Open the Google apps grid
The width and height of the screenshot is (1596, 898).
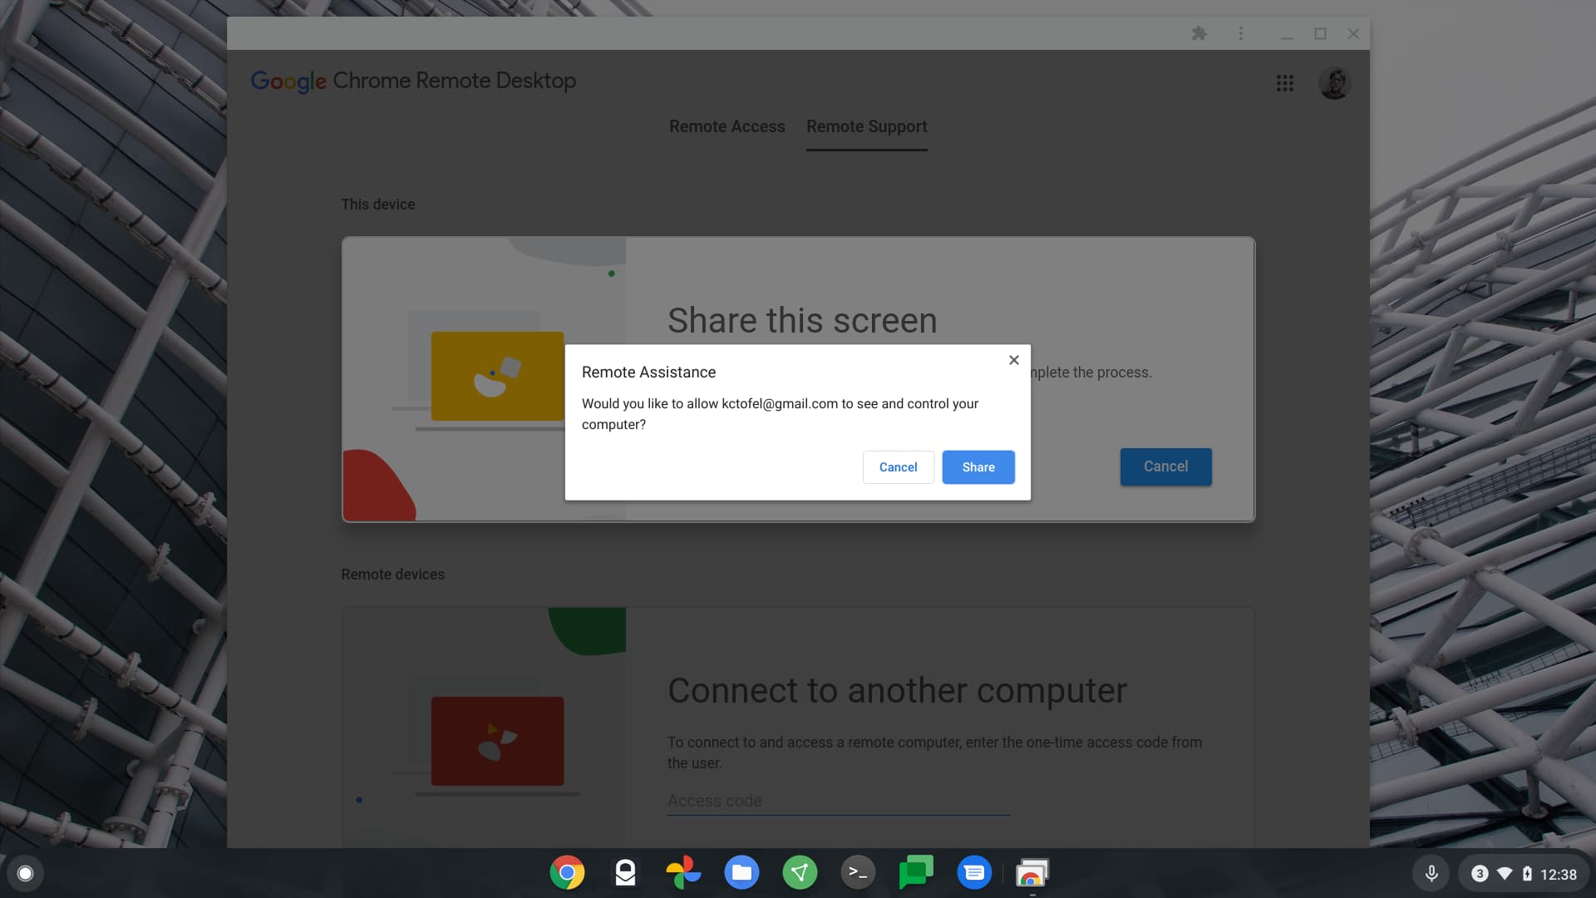(x=1285, y=83)
